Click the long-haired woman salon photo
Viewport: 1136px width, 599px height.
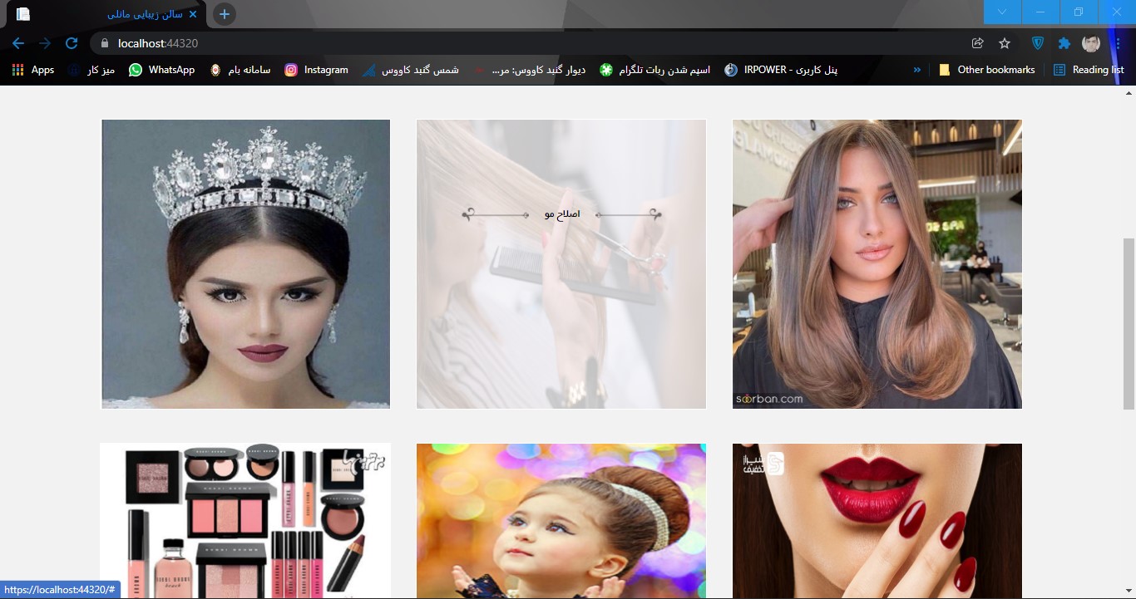point(877,264)
